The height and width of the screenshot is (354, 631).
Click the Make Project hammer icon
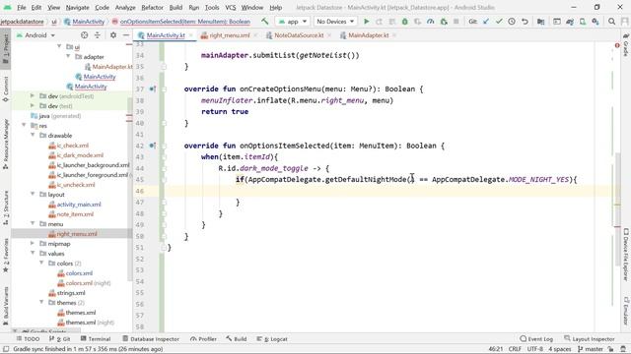pyautogui.click(x=265, y=22)
